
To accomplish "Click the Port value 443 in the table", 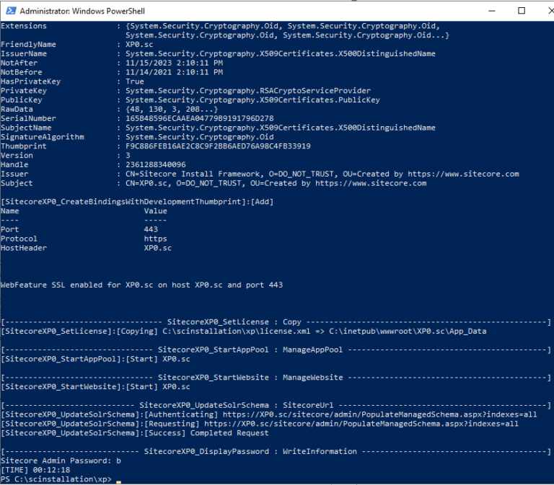I will (x=151, y=230).
